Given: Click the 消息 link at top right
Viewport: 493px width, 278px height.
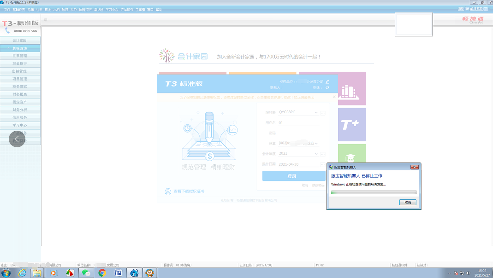Looking at the screenshot, I should coord(461,9).
